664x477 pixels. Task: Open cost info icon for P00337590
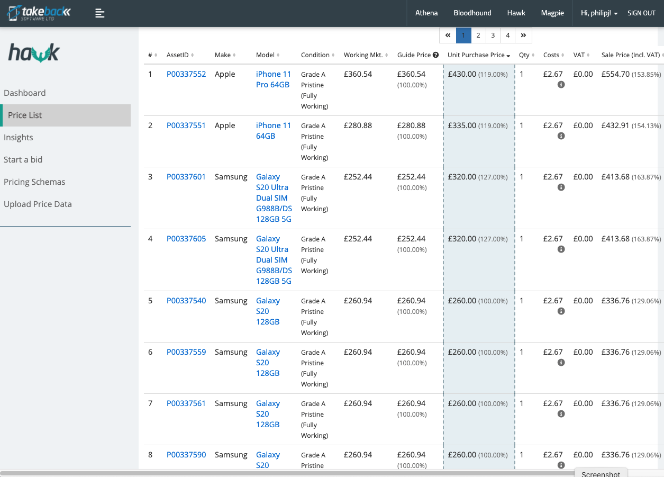point(561,465)
